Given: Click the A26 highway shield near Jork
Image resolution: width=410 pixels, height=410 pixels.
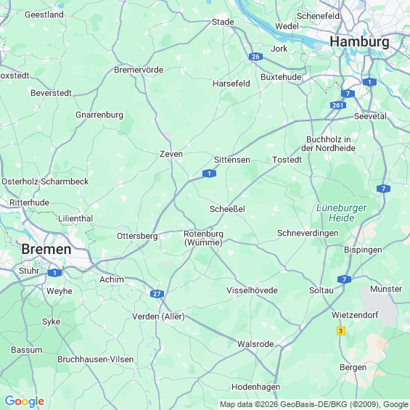Looking at the screenshot, I should (255, 57).
